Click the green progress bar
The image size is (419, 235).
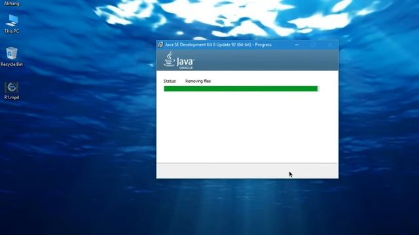tap(241, 89)
